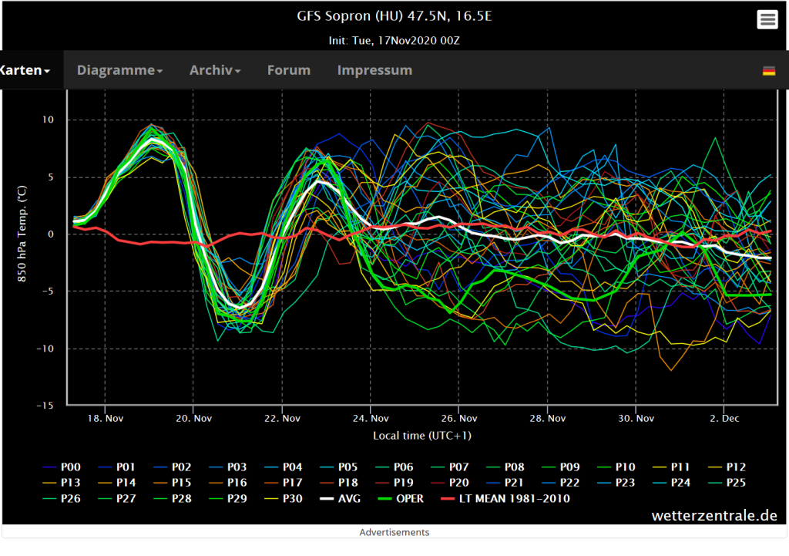
Task: Open the Impressum page
Action: (374, 70)
